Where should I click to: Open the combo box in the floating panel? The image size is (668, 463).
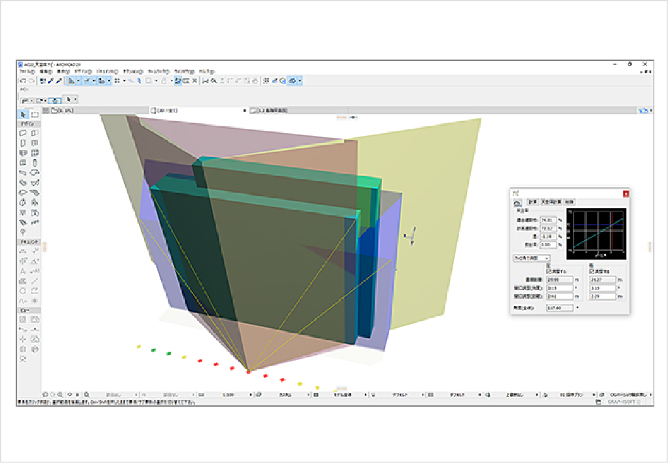(x=532, y=259)
